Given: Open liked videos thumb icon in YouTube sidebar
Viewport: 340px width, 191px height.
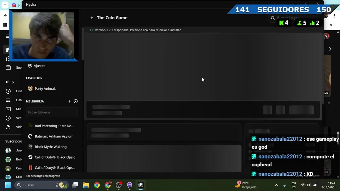Looking at the screenshot, I should (x=8, y=127).
